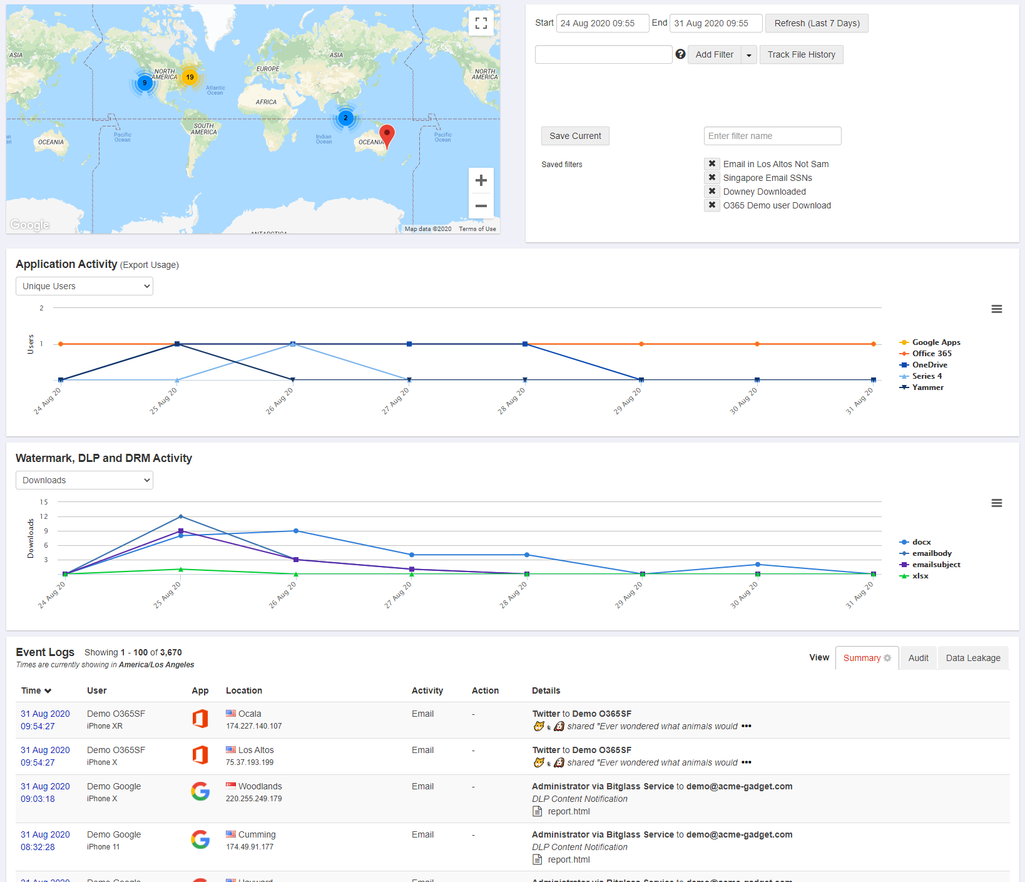1025x882 pixels.
Task: Click the report.html file icon for Woodlands event
Action: 537,811
